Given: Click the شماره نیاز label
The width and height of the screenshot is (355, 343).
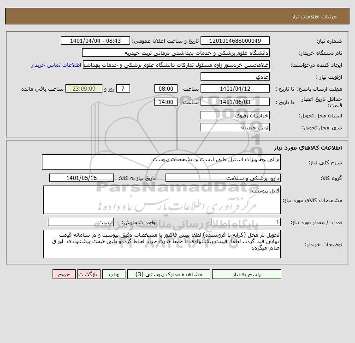Looking at the screenshot, I should (329, 41).
